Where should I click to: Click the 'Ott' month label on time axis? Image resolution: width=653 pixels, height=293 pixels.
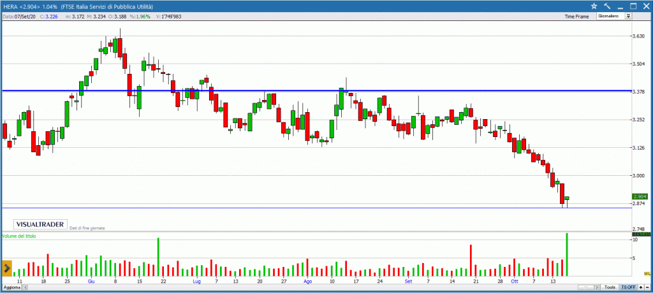[x=515, y=282]
